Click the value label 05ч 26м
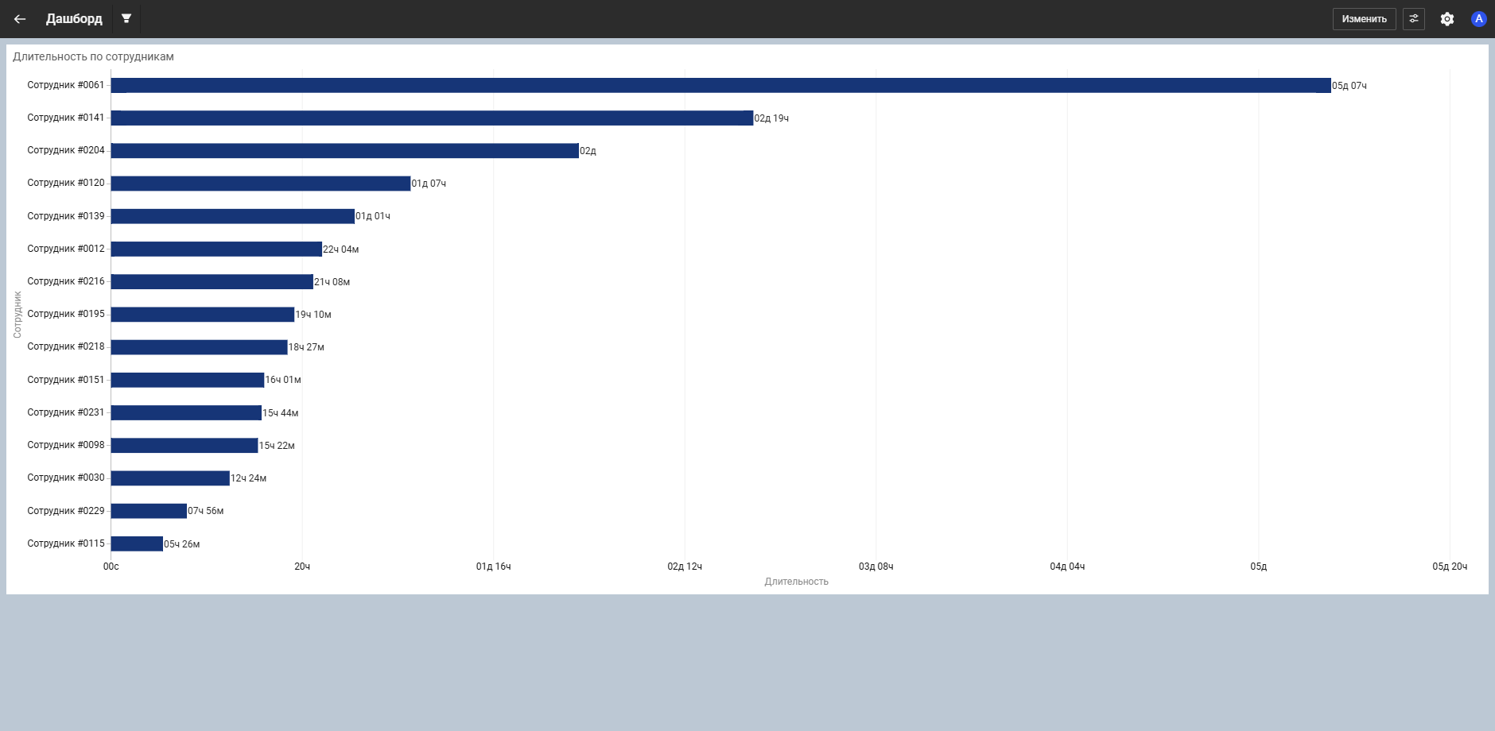This screenshot has width=1495, height=731. [182, 544]
